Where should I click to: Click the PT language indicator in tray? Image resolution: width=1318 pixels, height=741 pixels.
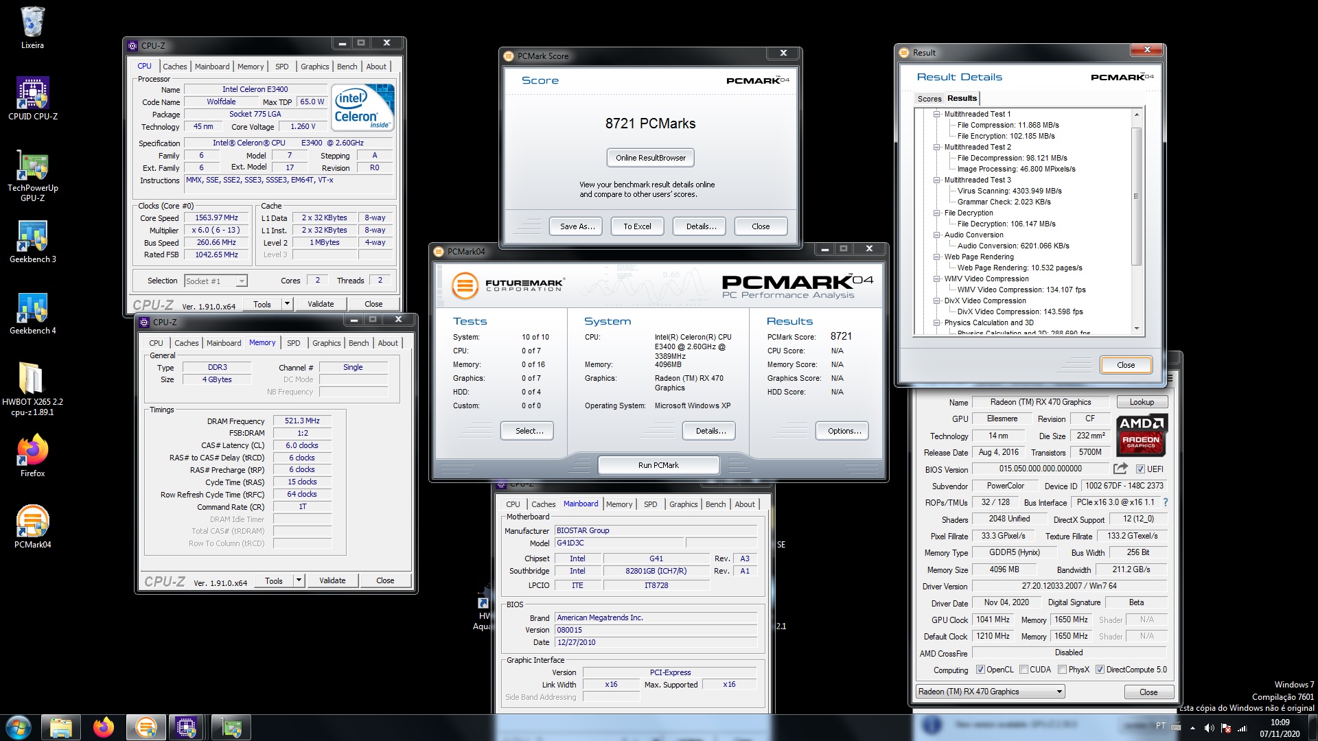click(x=1160, y=726)
